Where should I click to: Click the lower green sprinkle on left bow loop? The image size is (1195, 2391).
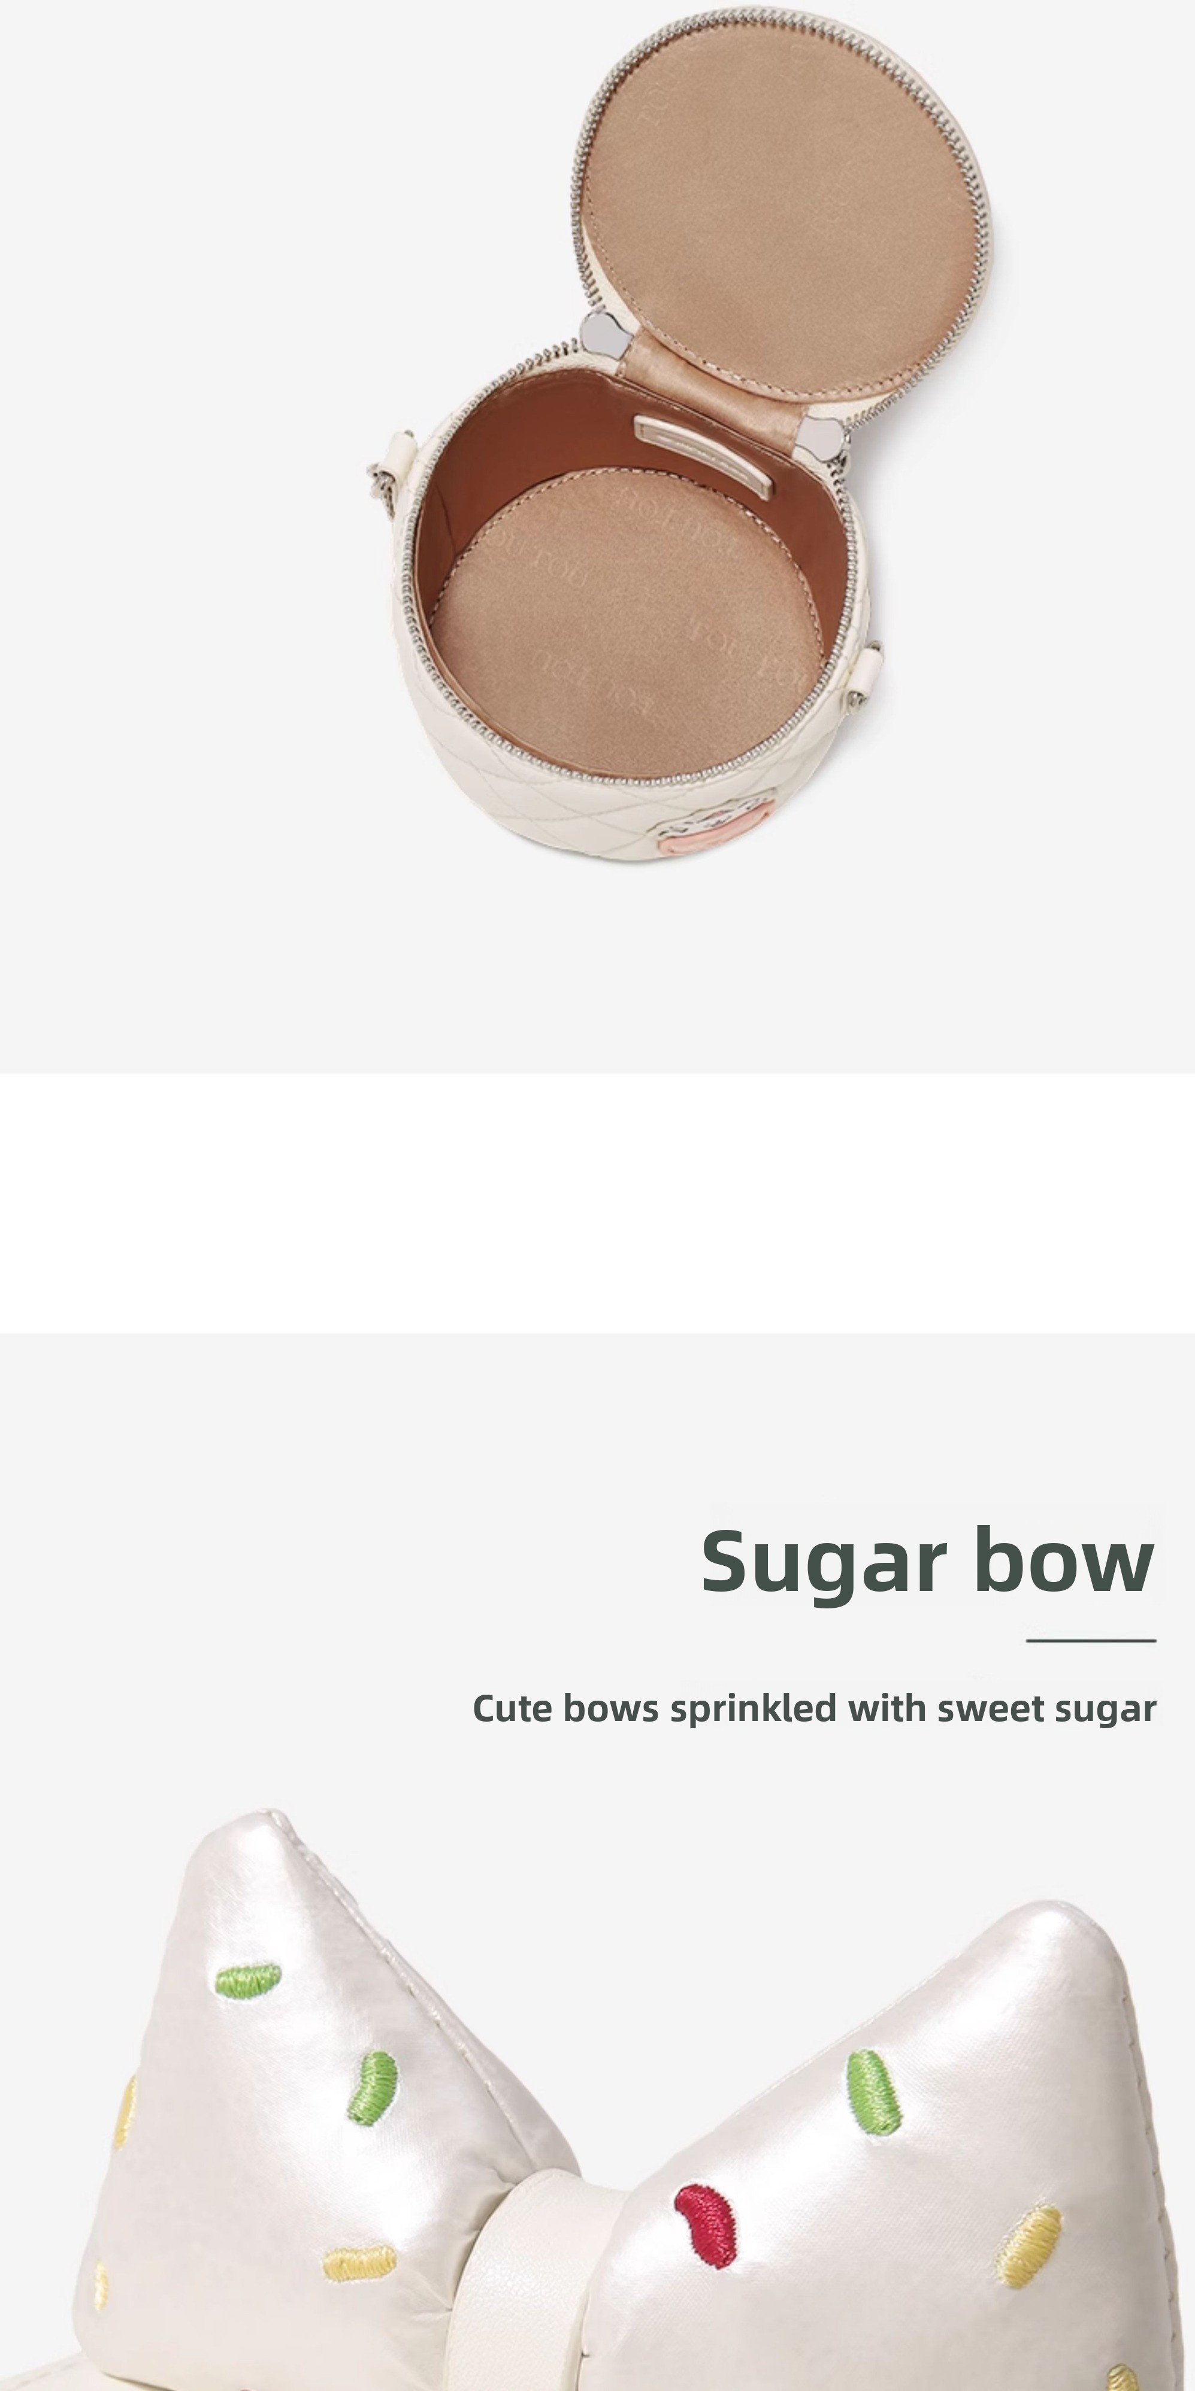pyautogui.click(x=372, y=2088)
